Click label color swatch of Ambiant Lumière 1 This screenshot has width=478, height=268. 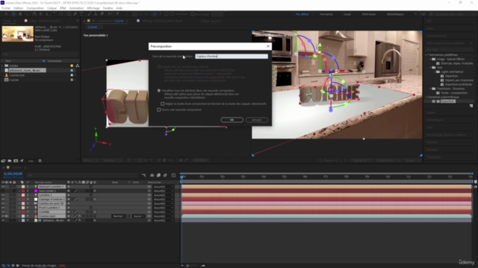[x=23, y=187]
